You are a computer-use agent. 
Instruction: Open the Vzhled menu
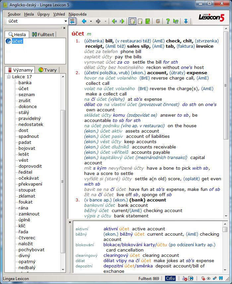(59, 14)
